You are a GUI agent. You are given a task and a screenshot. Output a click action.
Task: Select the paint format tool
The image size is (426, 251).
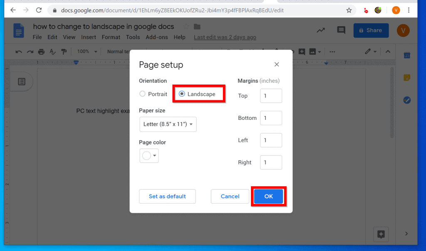coord(64,52)
